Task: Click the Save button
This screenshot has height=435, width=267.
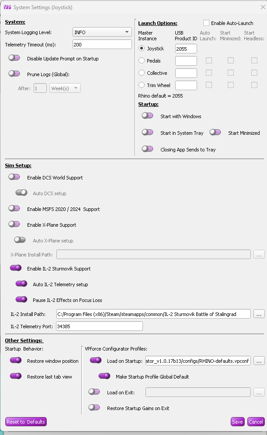Action: point(237,422)
